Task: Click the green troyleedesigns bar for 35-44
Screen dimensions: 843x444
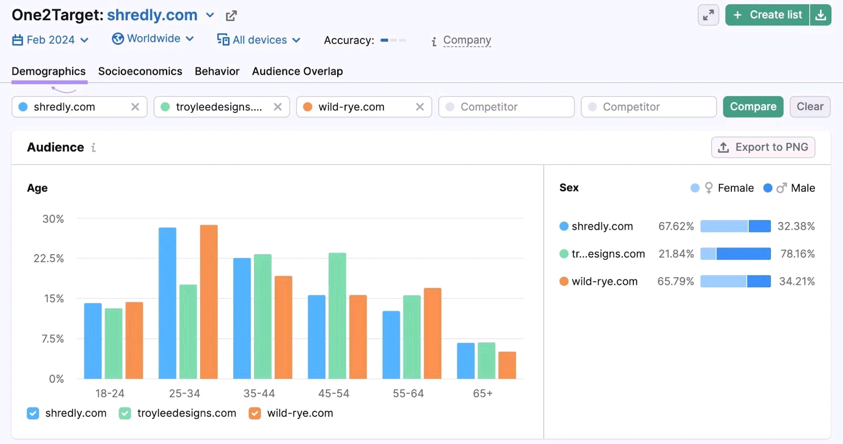Action: (x=263, y=317)
